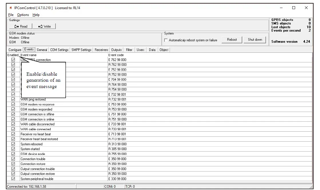320x190 pixels.
Task: Open the SMPP Settings tab
Action: point(82,50)
